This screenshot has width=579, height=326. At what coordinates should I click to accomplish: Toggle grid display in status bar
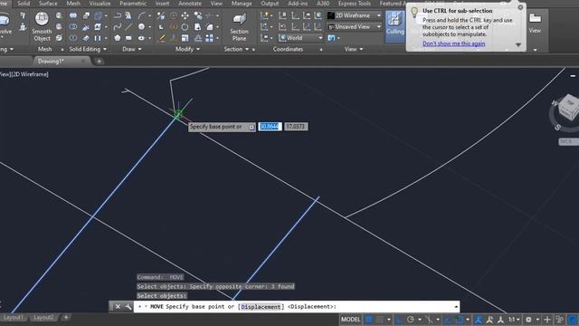(x=368, y=320)
